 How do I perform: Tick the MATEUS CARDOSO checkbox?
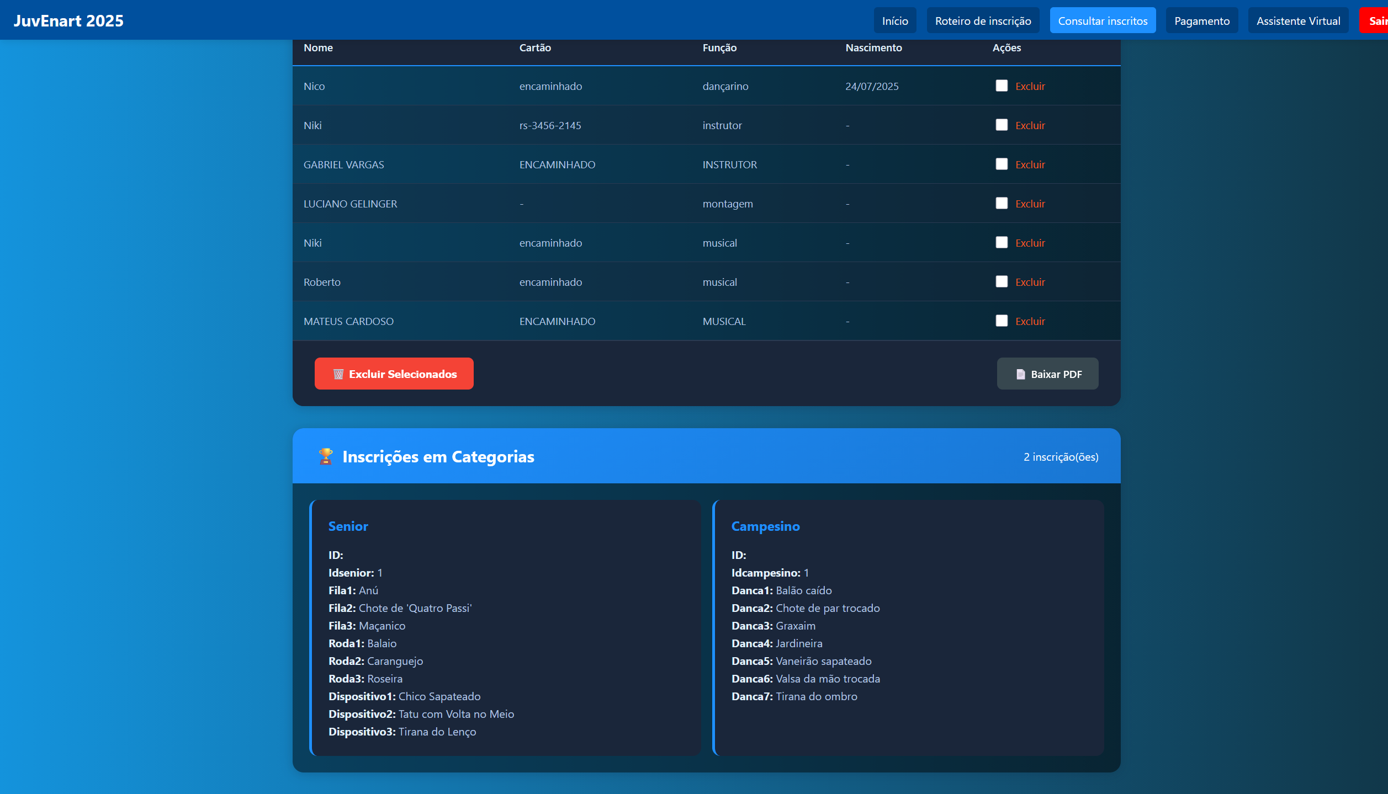[1002, 321]
